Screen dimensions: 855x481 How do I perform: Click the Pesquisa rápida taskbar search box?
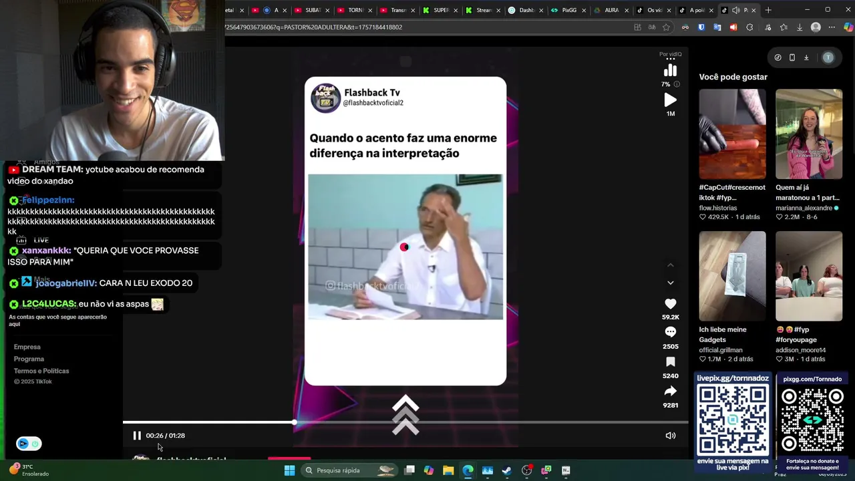point(349,470)
